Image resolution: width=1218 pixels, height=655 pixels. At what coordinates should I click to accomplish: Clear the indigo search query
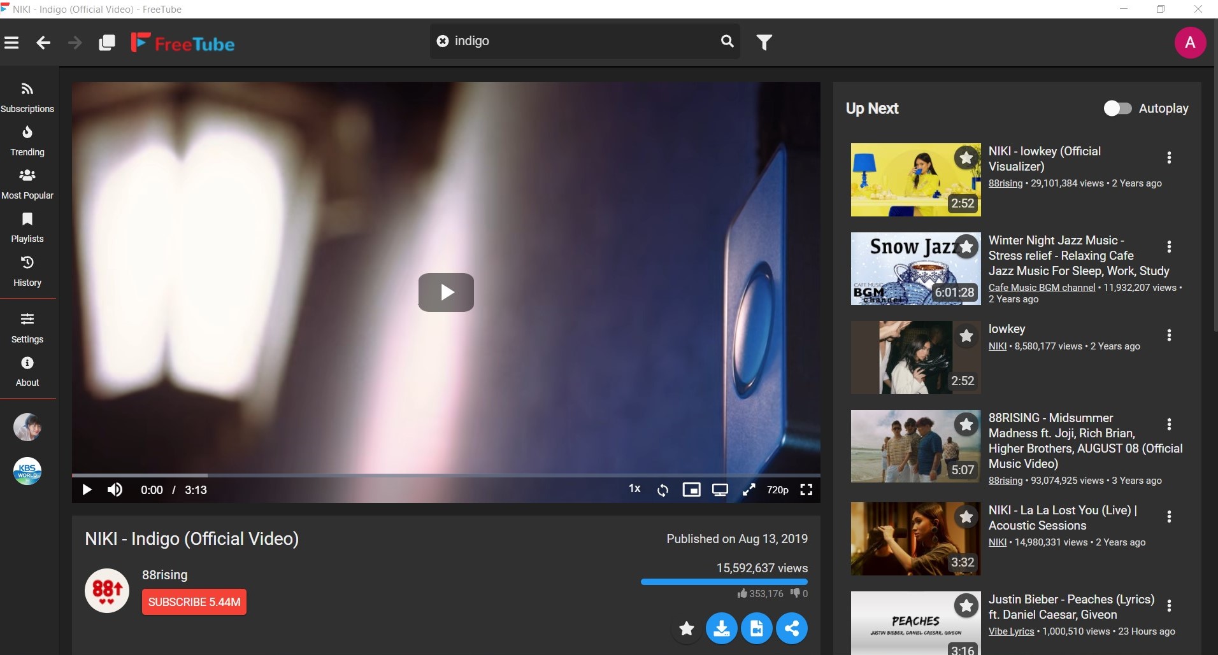pos(442,41)
